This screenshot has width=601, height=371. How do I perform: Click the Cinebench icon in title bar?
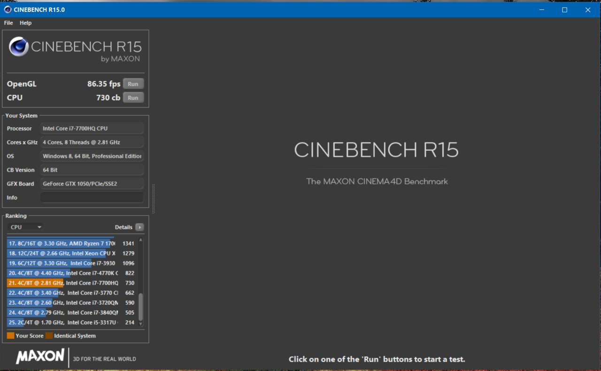8,9
